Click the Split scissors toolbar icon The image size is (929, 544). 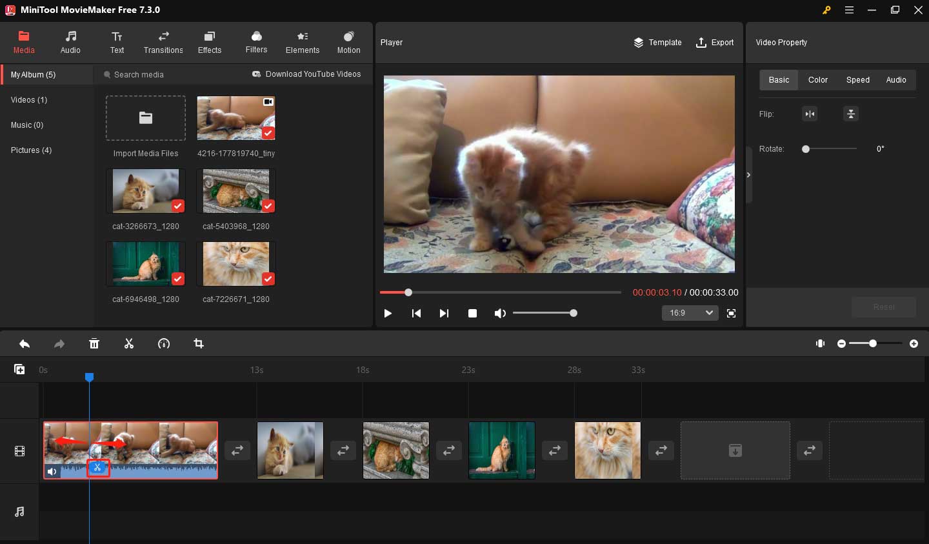[x=129, y=344]
